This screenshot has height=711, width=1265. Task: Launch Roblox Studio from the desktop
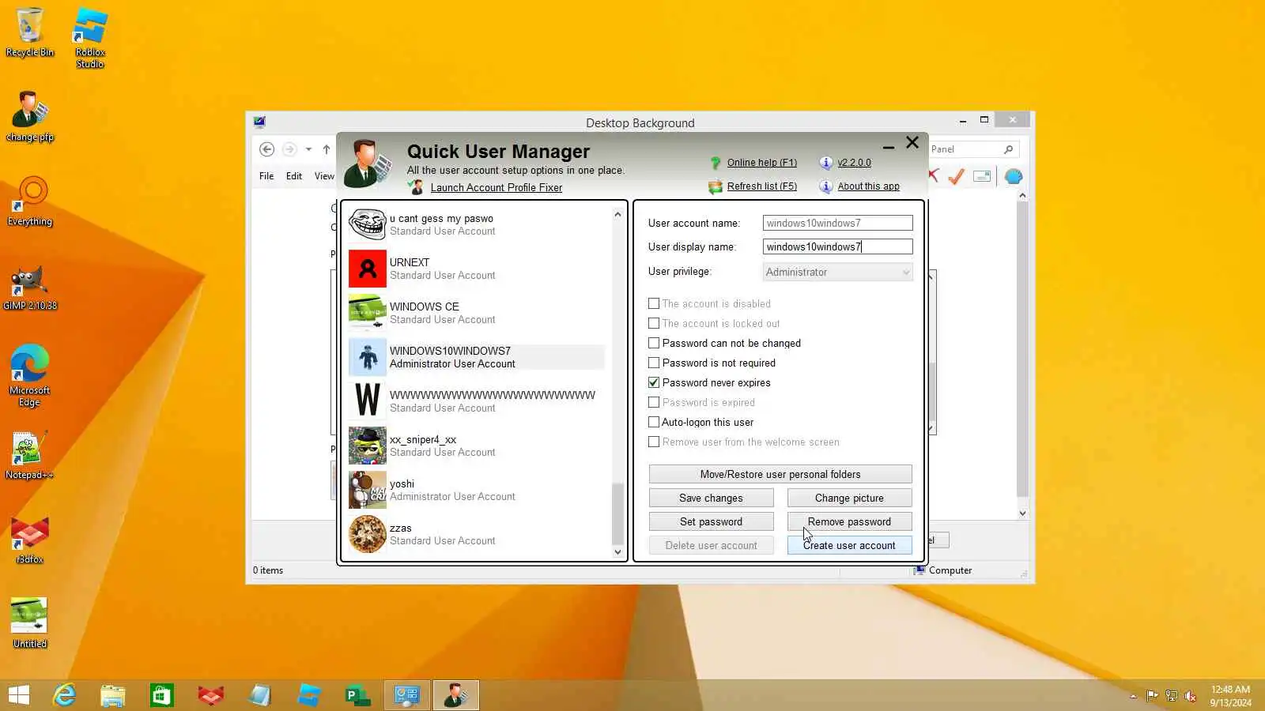90,37
